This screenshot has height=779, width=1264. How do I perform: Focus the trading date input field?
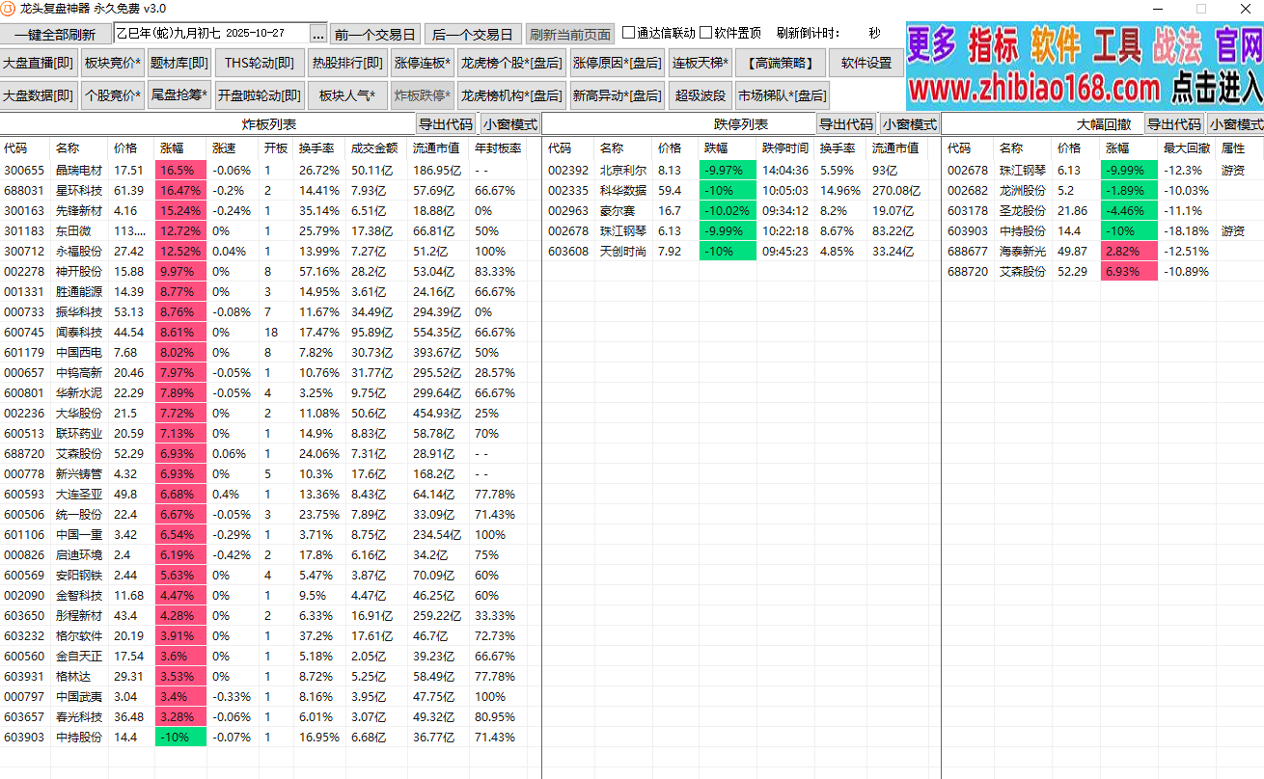pyautogui.click(x=211, y=34)
